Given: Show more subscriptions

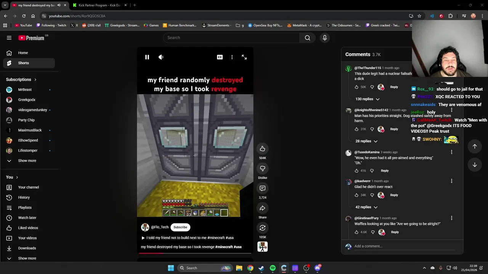Looking at the screenshot, I should pyautogui.click(x=29, y=161).
